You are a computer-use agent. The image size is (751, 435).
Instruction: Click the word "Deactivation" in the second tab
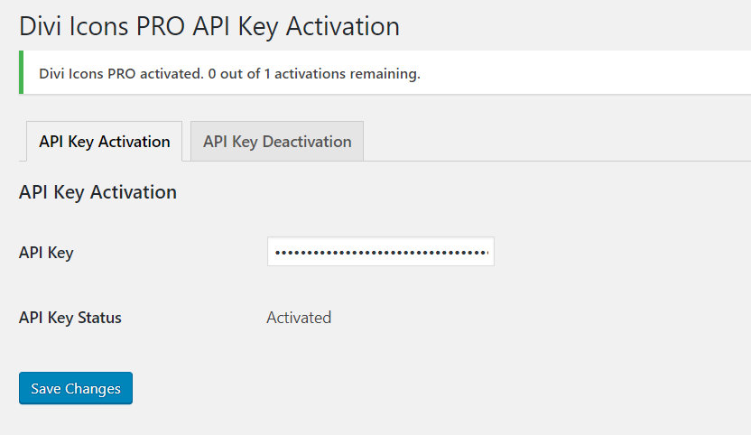point(306,142)
